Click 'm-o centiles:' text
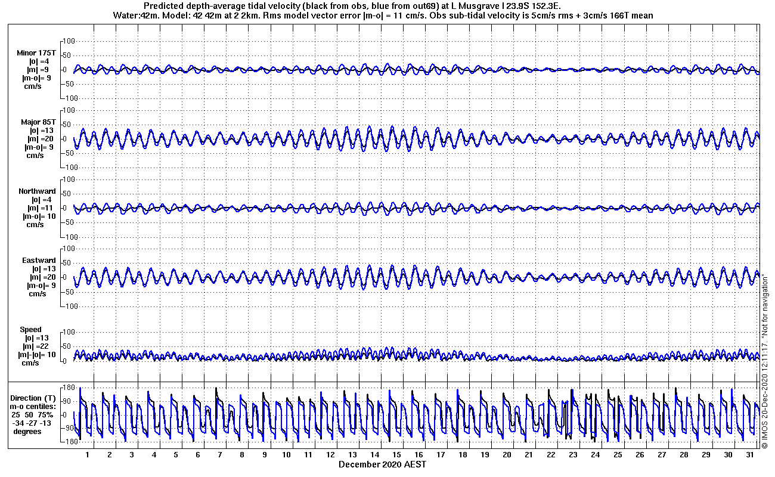The height and width of the screenshot is (477, 775). pyautogui.click(x=32, y=406)
